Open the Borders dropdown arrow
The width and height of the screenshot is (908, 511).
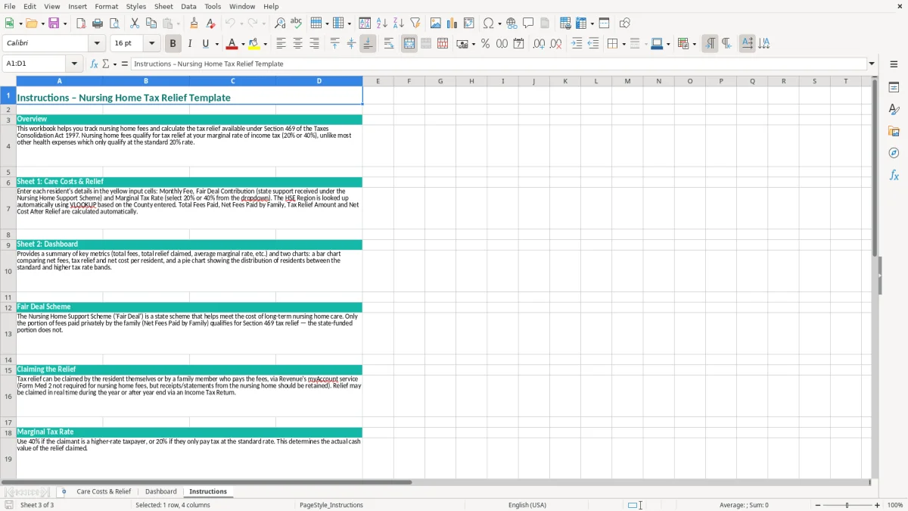623,44
